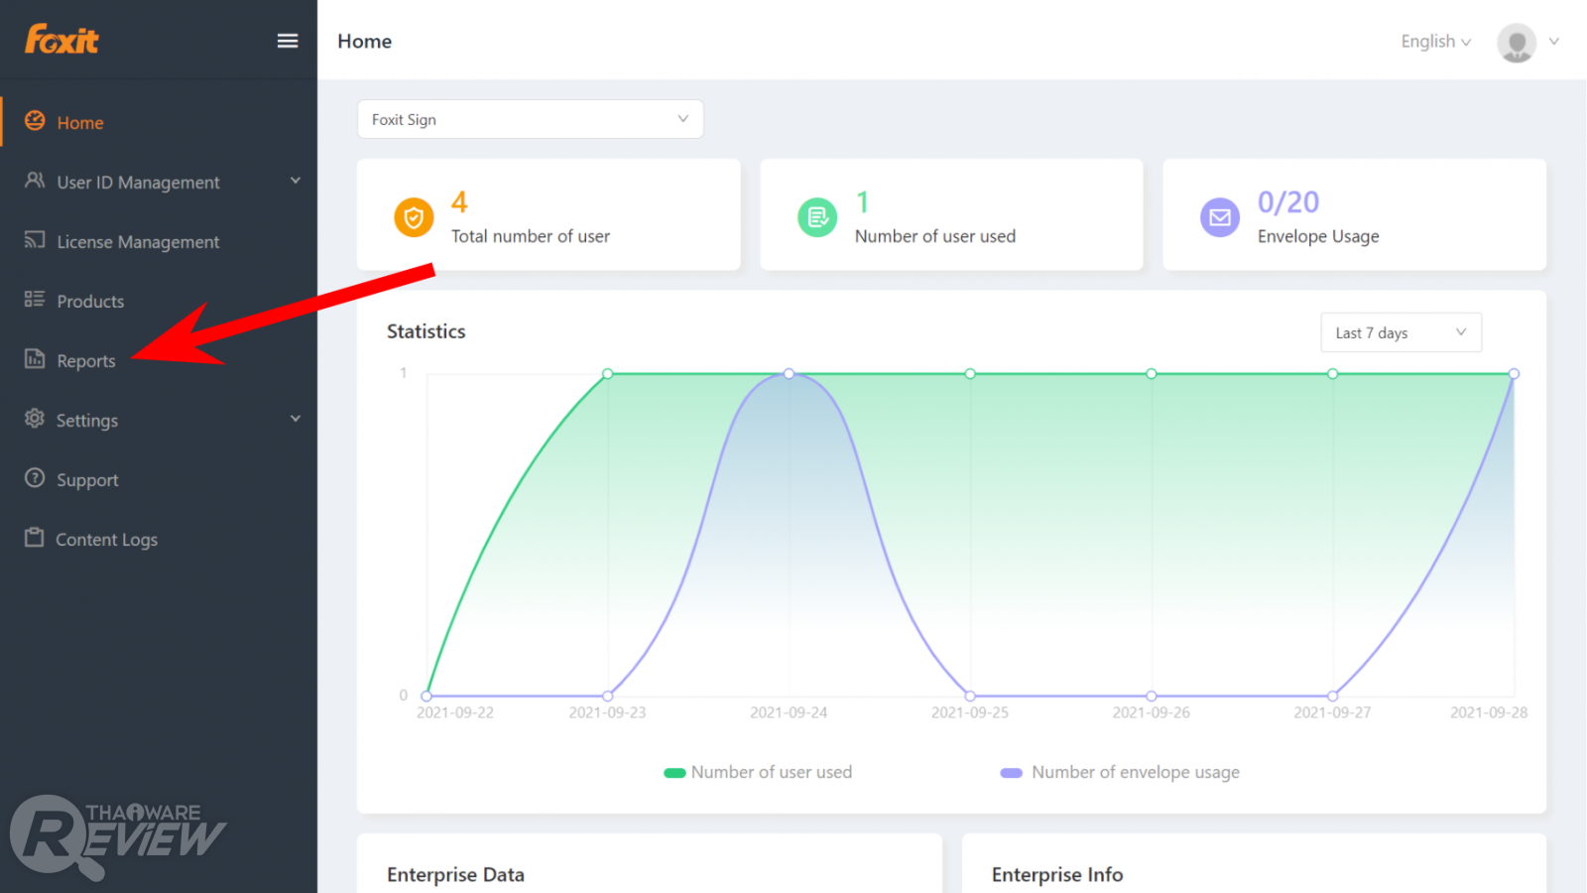The height and width of the screenshot is (893, 1587).
Task: Open the Foxit Sign product dropdown
Action: pos(530,119)
